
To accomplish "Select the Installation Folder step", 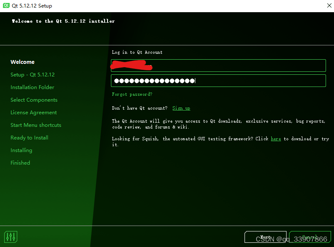I will 32,87.
